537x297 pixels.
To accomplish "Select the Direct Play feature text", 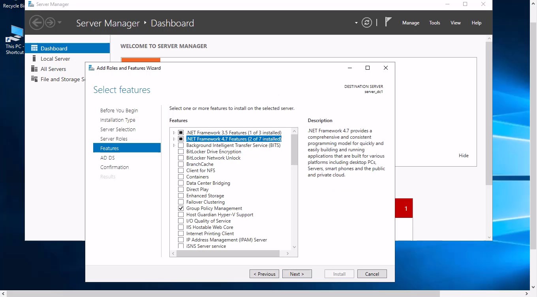I will pos(197,189).
